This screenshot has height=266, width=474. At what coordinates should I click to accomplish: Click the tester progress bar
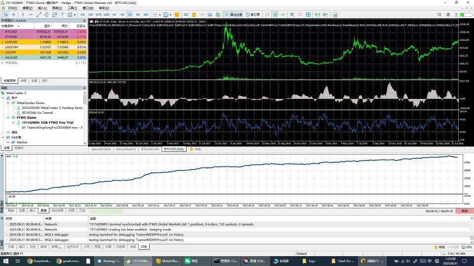pos(105,211)
